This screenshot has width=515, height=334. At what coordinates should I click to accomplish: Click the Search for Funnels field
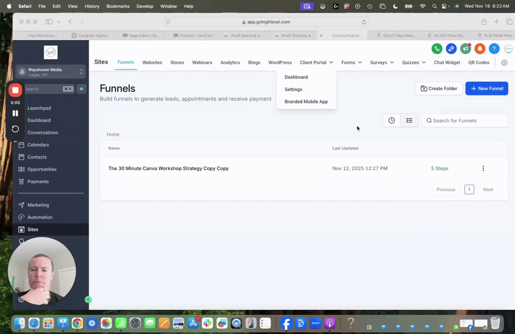(x=464, y=120)
